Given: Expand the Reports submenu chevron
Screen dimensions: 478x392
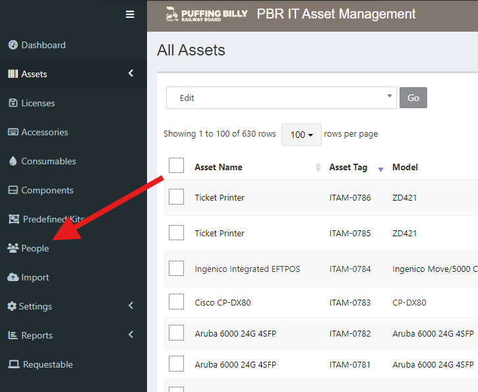Looking at the screenshot, I should tap(131, 335).
